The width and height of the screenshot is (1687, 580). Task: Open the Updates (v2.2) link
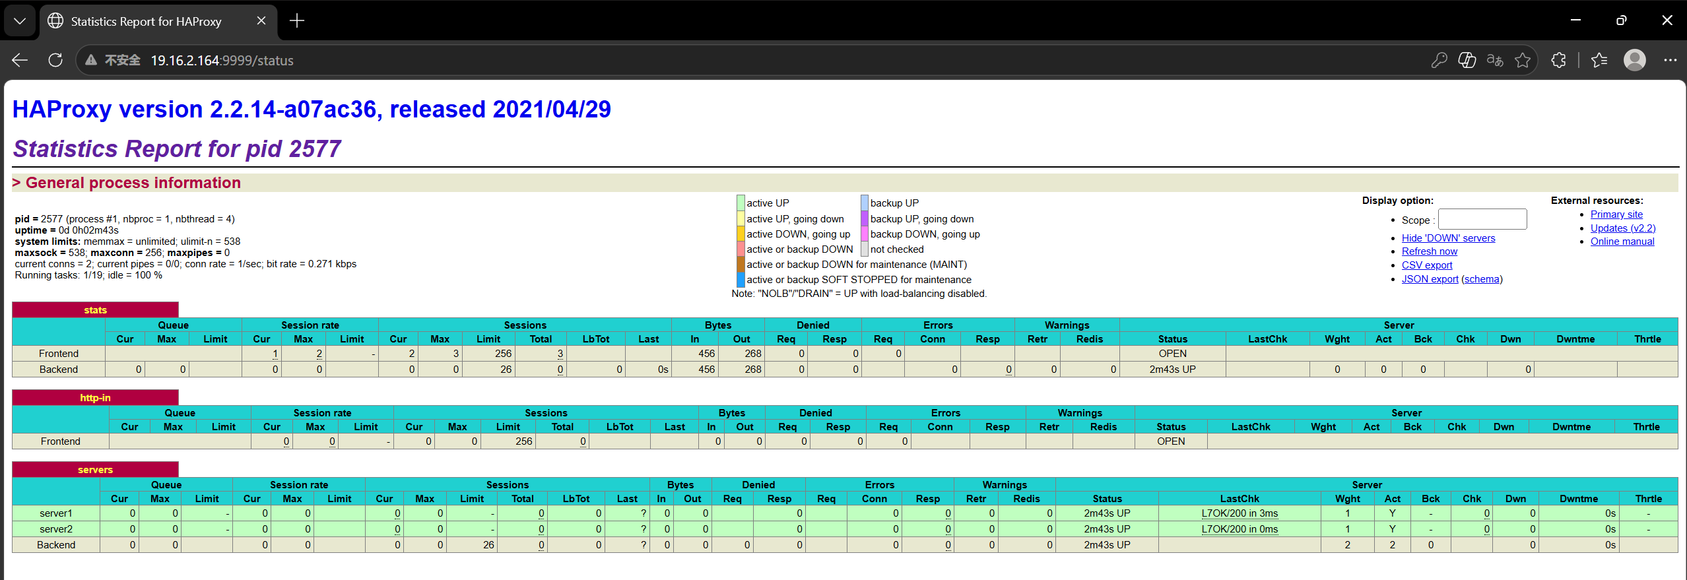(x=1623, y=228)
